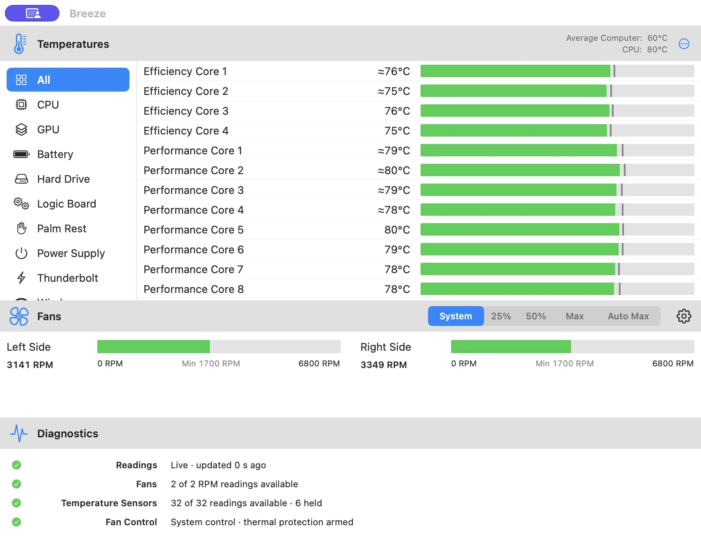Click the Temperature Sensors green check icon
Viewport: 701px width, 538px height.
point(16,503)
